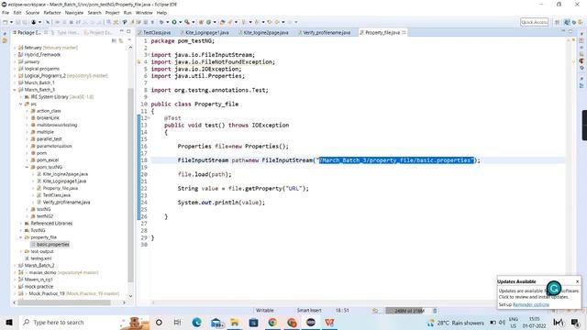Click the Link with Editor icon in Package Explorer
This screenshot has height=330, width=587.
coord(121,40)
